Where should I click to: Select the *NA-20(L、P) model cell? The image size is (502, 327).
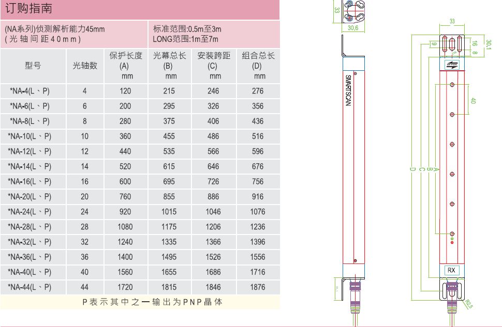(30, 197)
